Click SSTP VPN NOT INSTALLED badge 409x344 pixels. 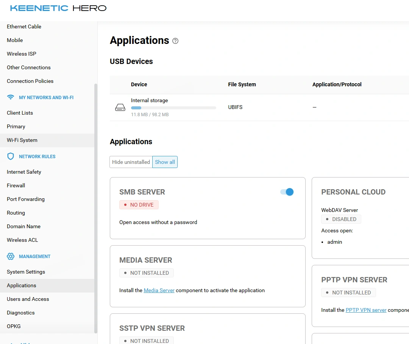point(147,341)
